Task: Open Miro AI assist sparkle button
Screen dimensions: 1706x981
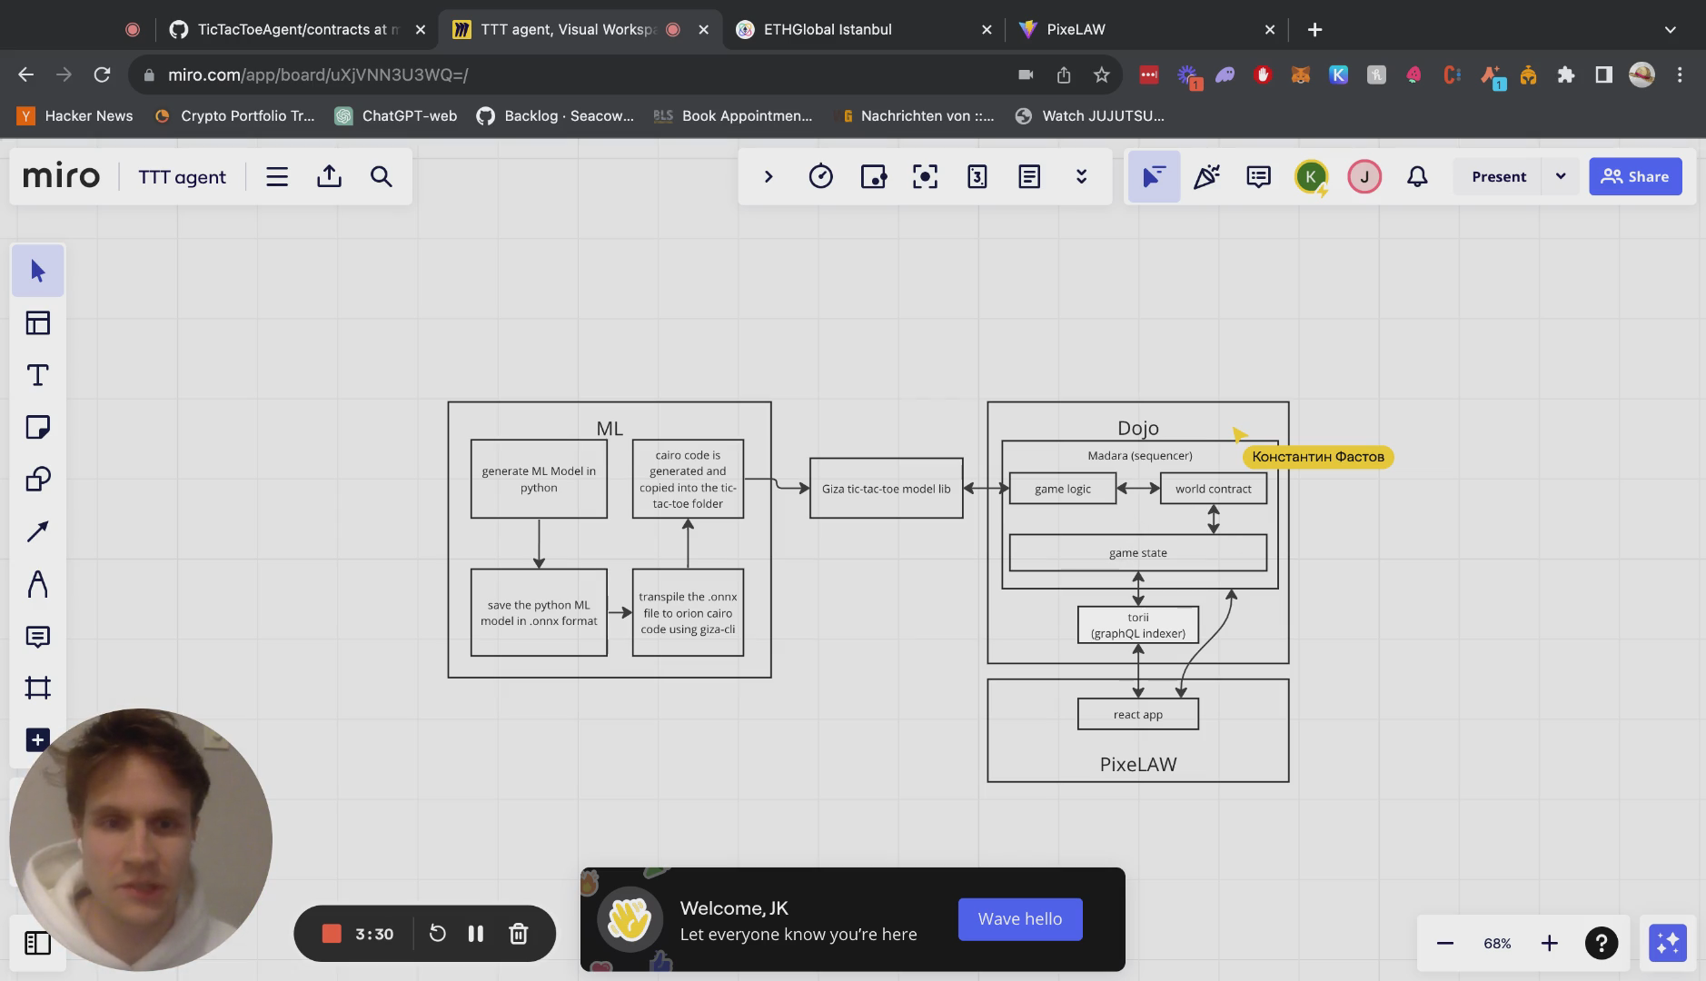Action: pyautogui.click(x=1668, y=943)
